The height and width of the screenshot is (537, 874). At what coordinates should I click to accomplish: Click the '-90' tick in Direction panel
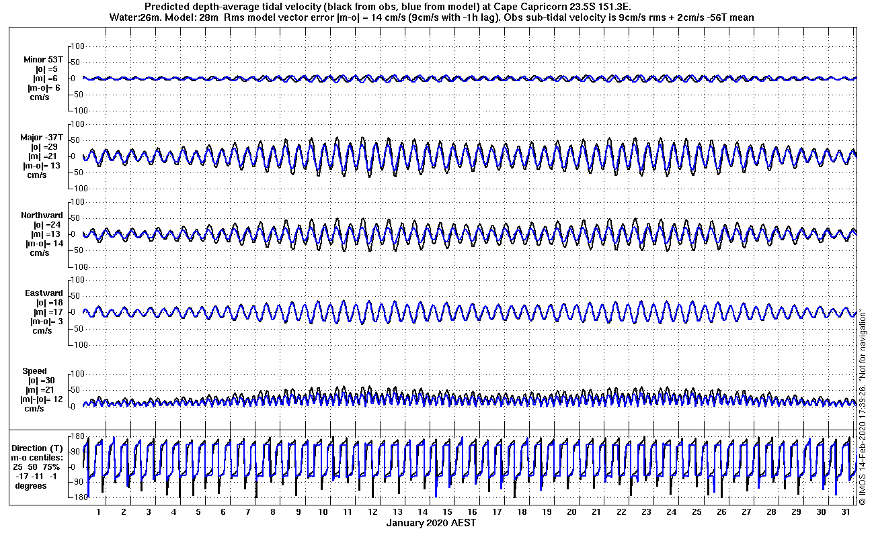pyautogui.click(x=77, y=482)
